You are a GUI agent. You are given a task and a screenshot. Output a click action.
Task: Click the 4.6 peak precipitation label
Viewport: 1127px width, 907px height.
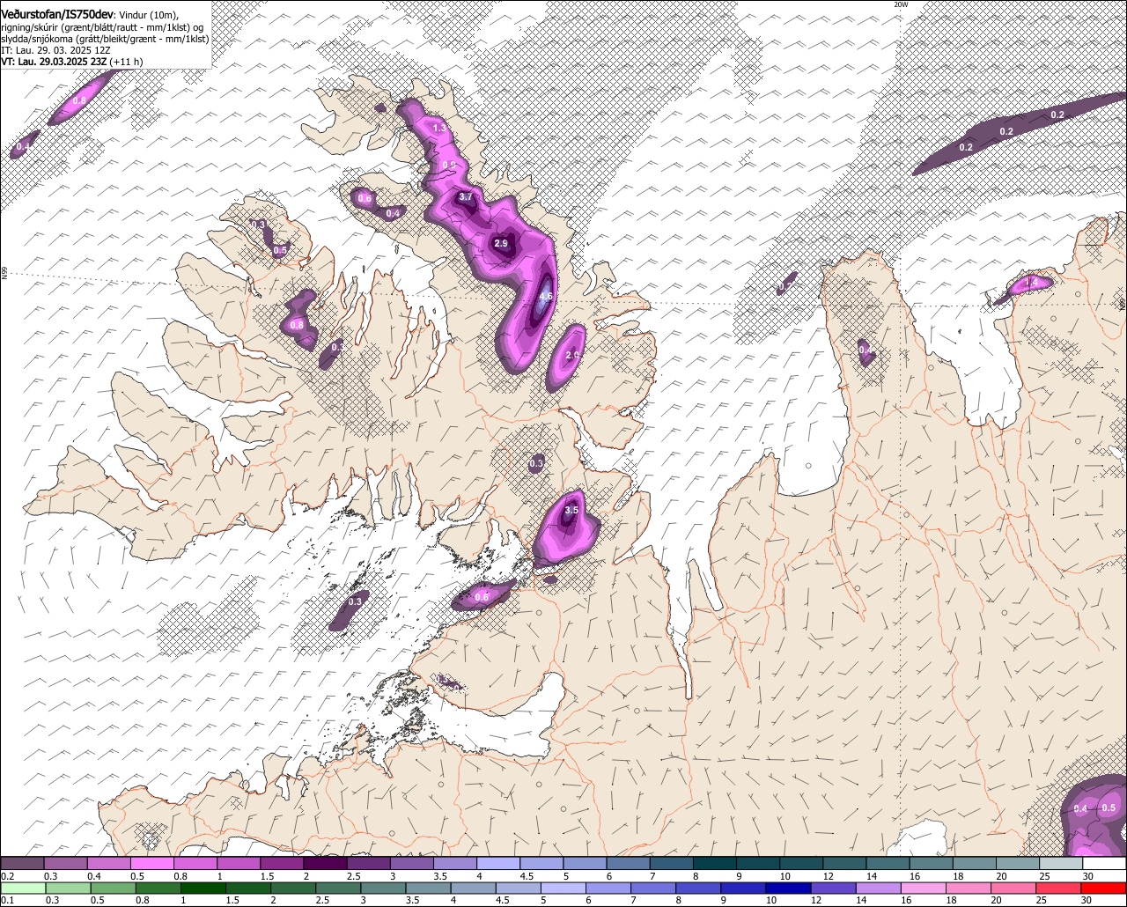[545, 297]
